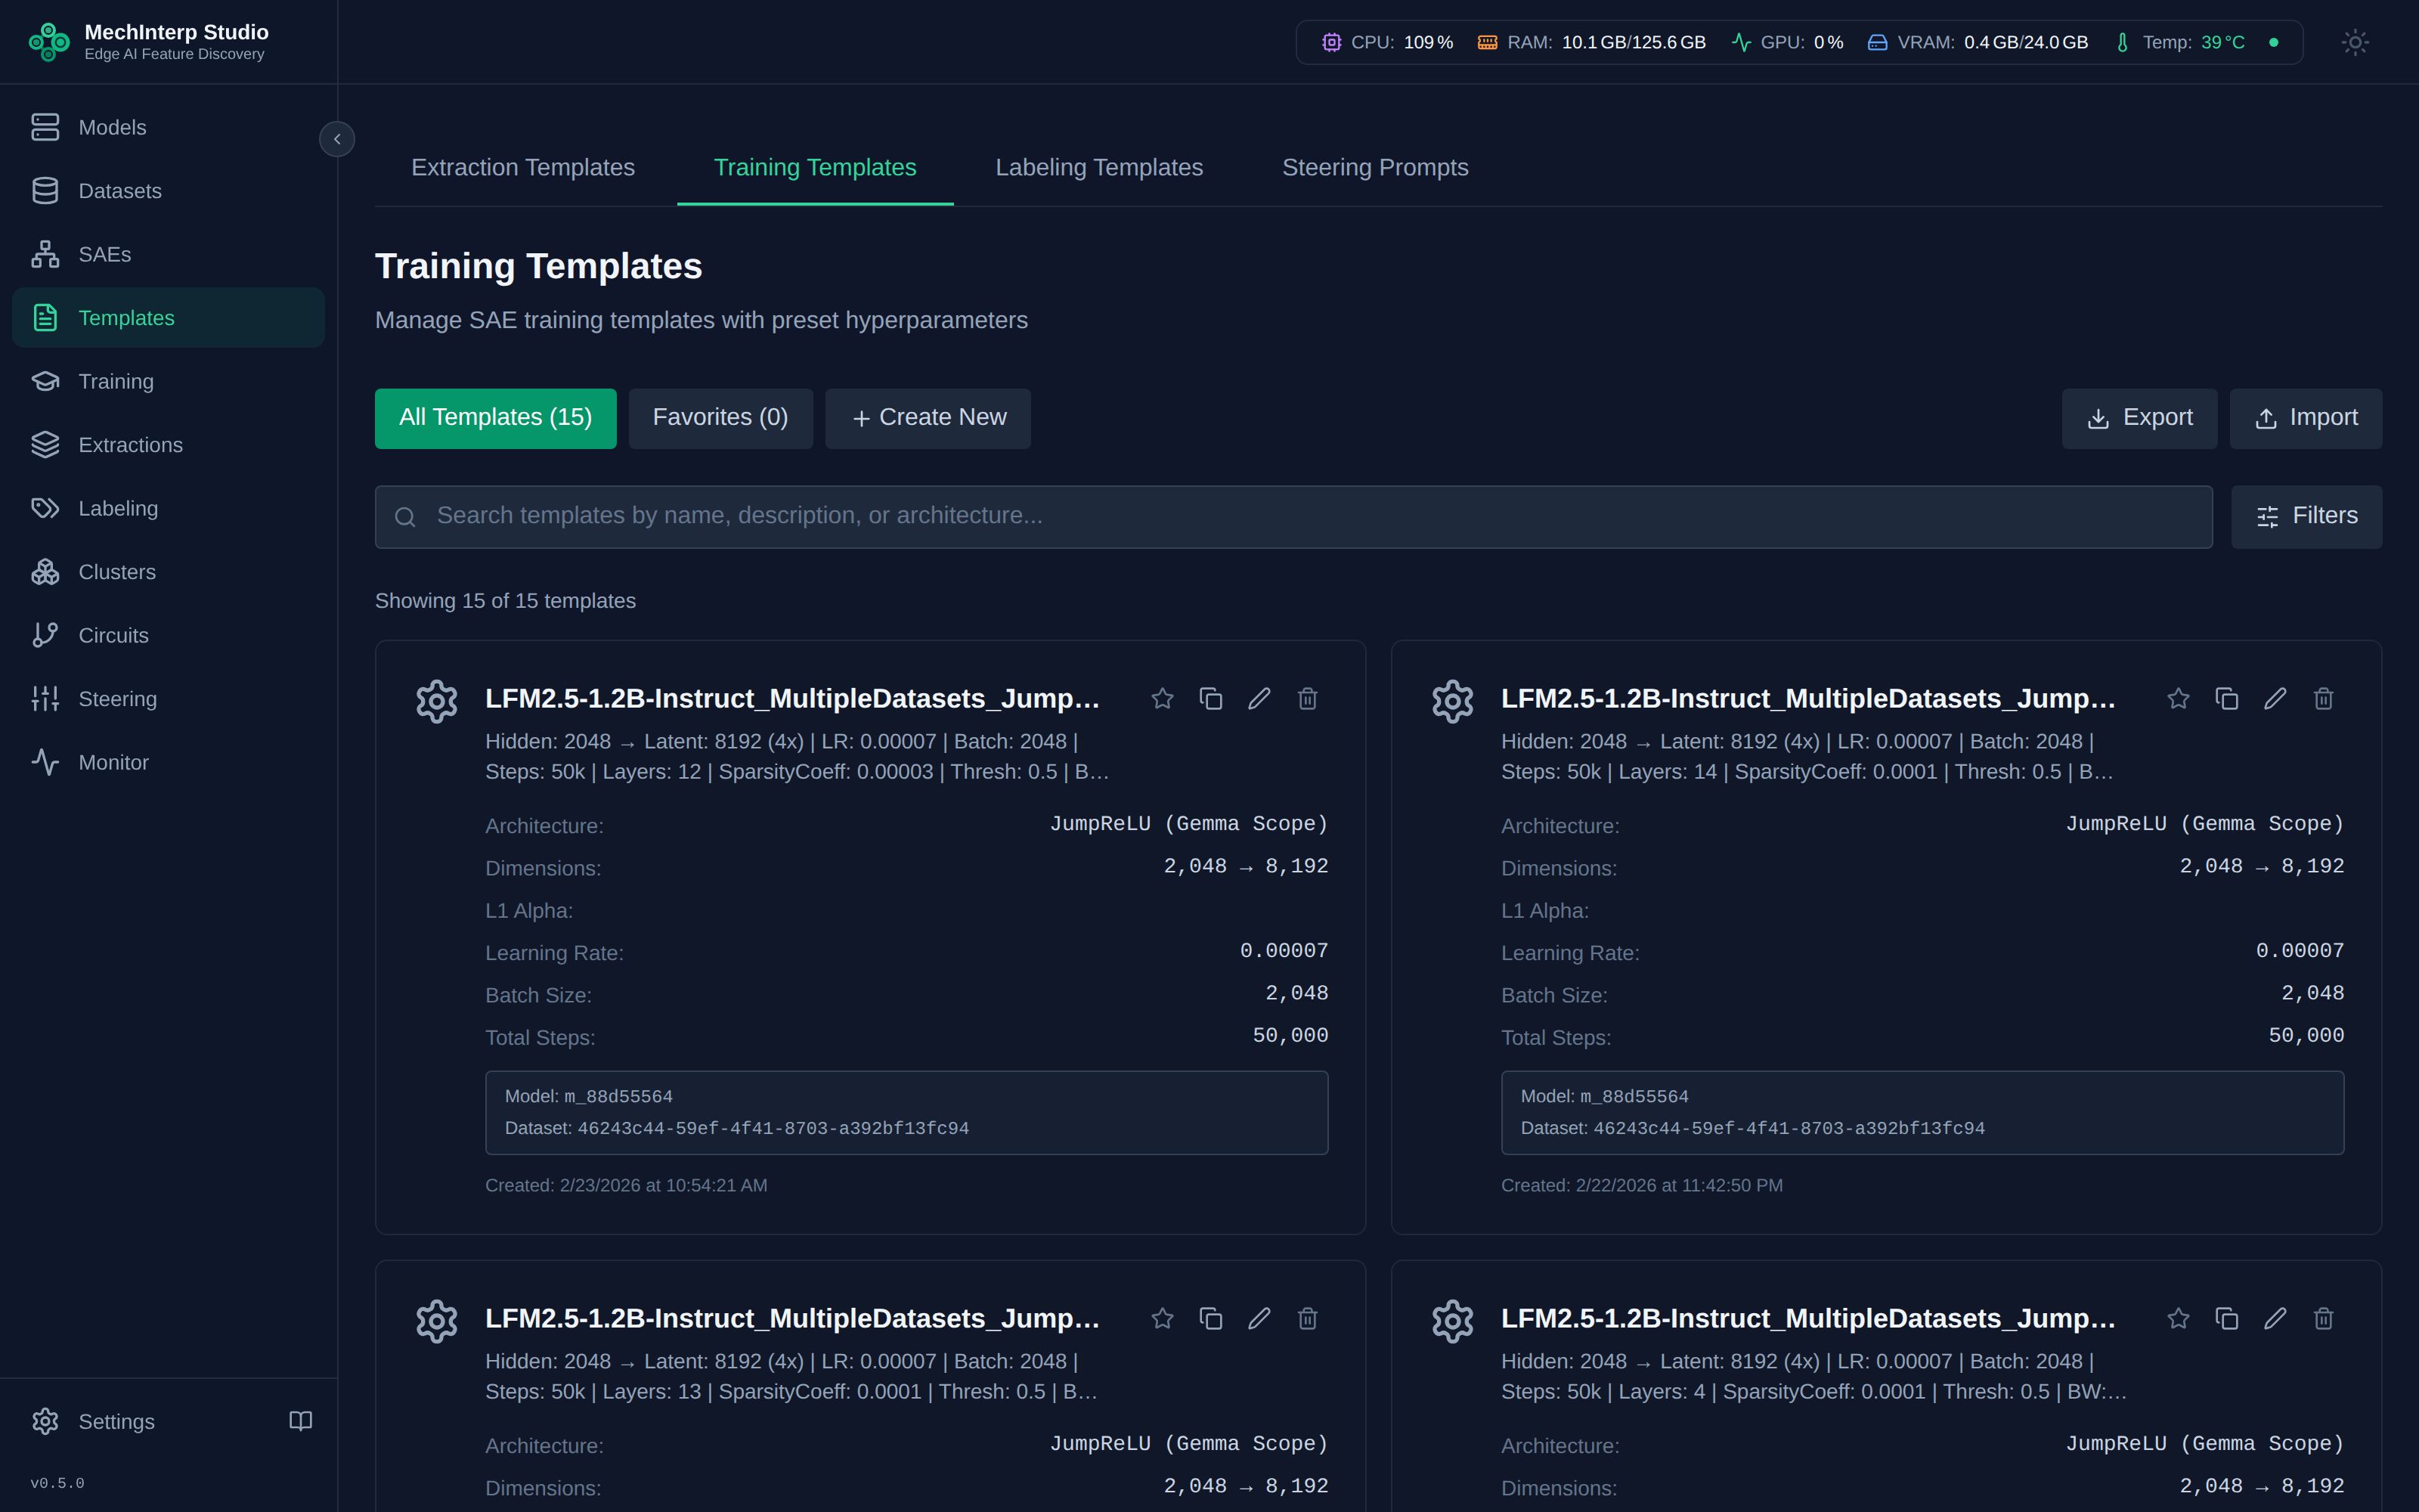Click the RAM usage indicator
Viewport: 2419px width, 1512px height.
click(x=1591, y=42)
